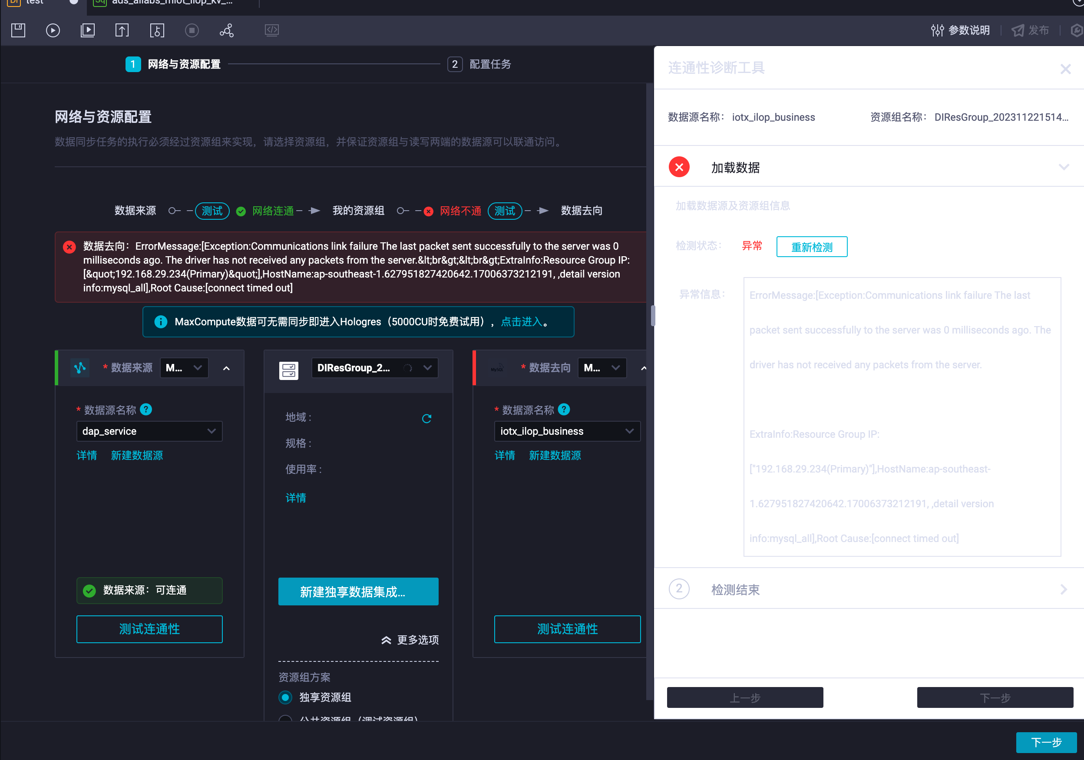
Task: Click 上一步 in diagnostic panel
Action: click(x=744, y=697)
